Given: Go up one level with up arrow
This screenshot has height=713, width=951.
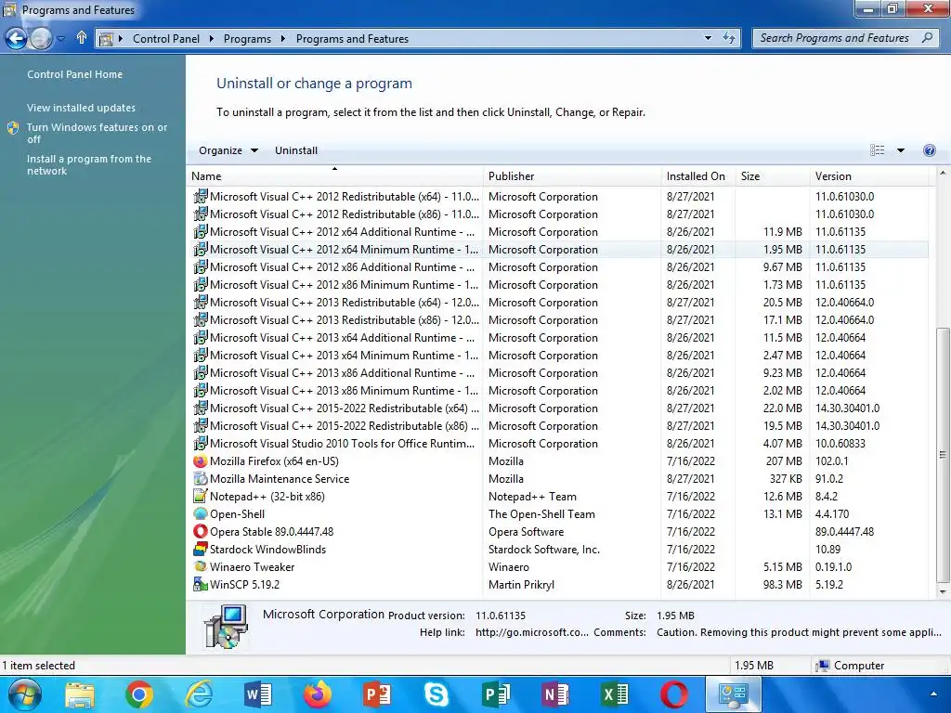Looking at the screenshot, I should 82,38.
